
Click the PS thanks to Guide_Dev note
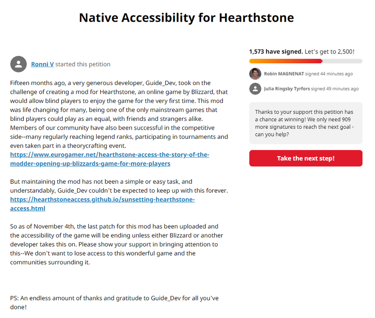click(x=114, y=303)
